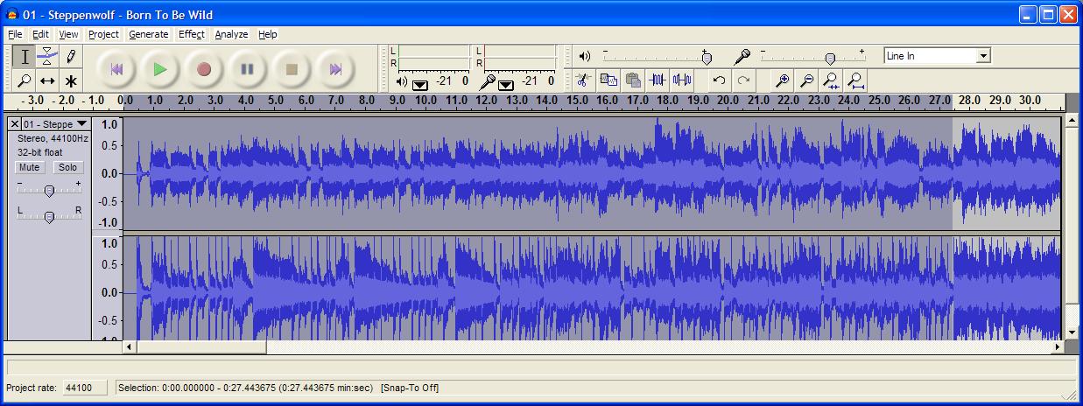Click the 'Stereo, 44100Hz' track info text
The image size is (1083, 406).
click(x=53, y=138)
